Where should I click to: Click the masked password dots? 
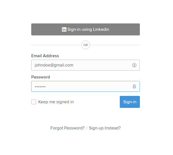click(x=40, y=87)
